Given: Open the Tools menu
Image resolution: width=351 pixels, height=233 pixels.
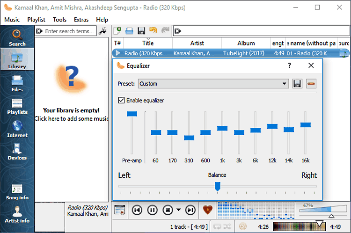Looking at the screenshot, I should tap(59, 20).
